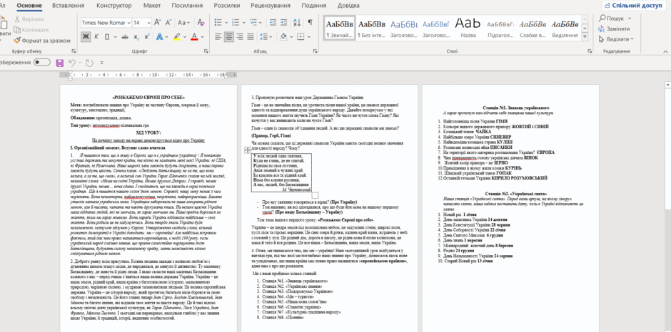Show paragraph marks with pilcrow icon

pyautogui.click(x=310, y=22)
